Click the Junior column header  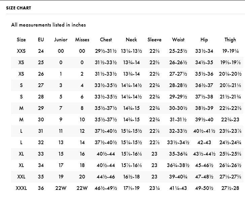click(x=61, y=40)
